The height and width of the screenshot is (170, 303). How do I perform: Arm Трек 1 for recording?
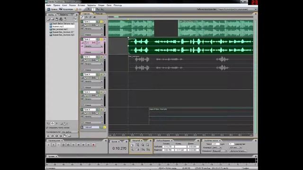pyautogui.click(x=105, y=22)
